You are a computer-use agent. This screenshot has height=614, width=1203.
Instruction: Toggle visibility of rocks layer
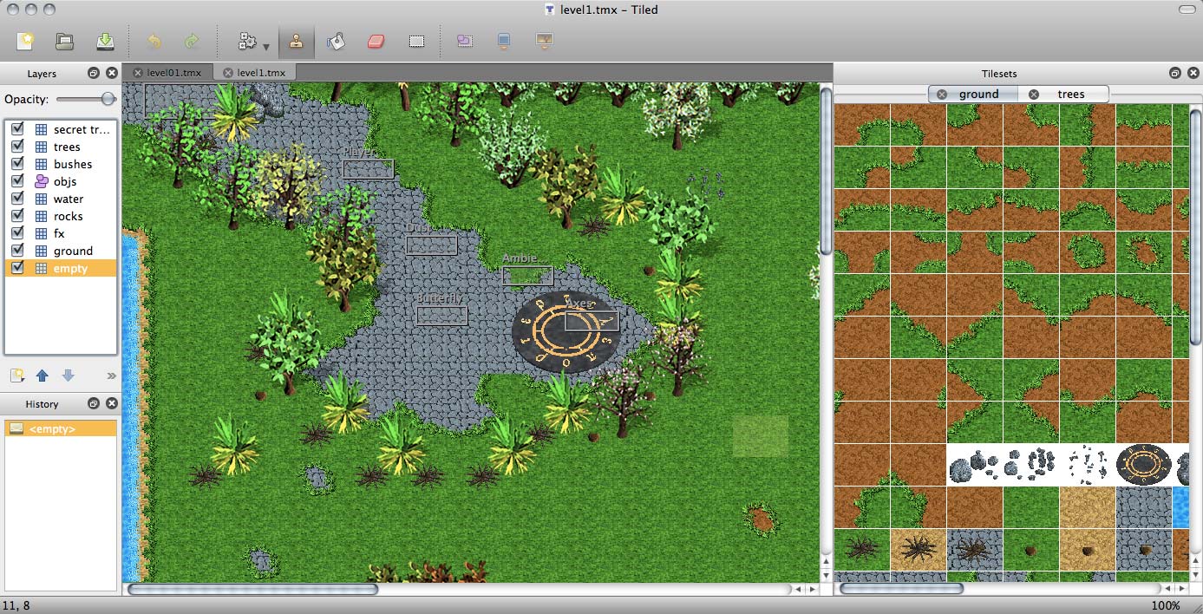17,216
